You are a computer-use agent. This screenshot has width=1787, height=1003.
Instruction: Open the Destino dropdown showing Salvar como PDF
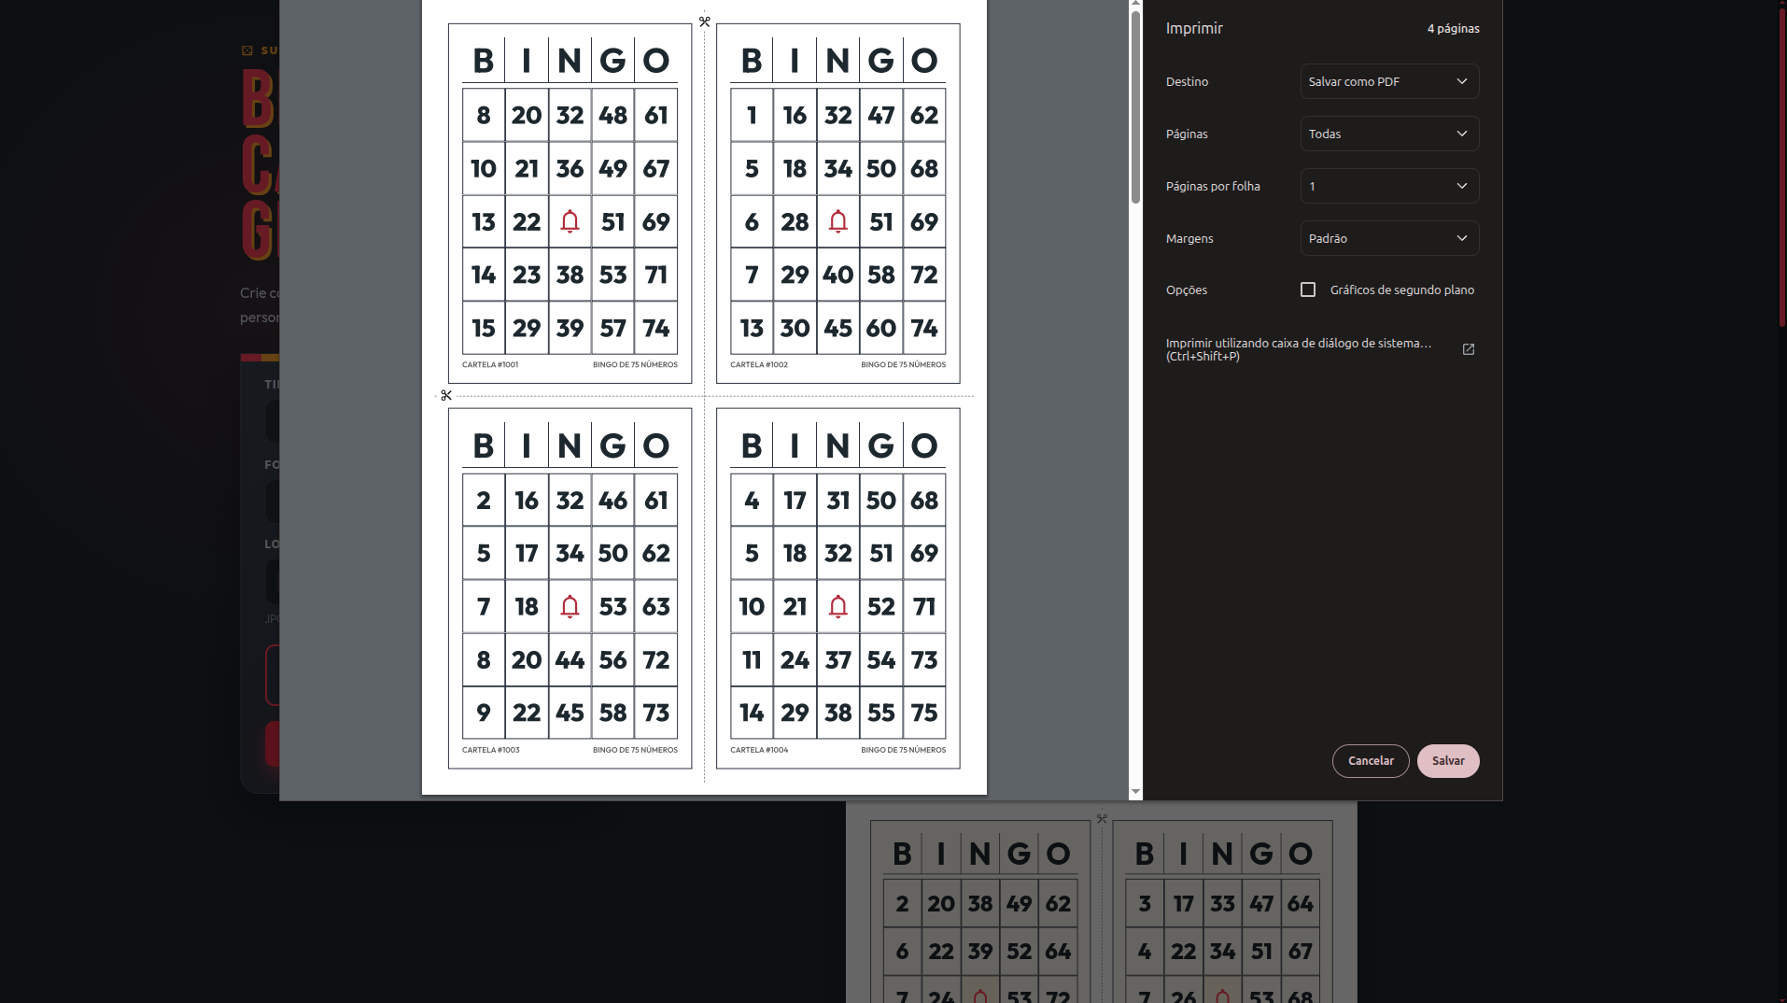pos(1389,81)
